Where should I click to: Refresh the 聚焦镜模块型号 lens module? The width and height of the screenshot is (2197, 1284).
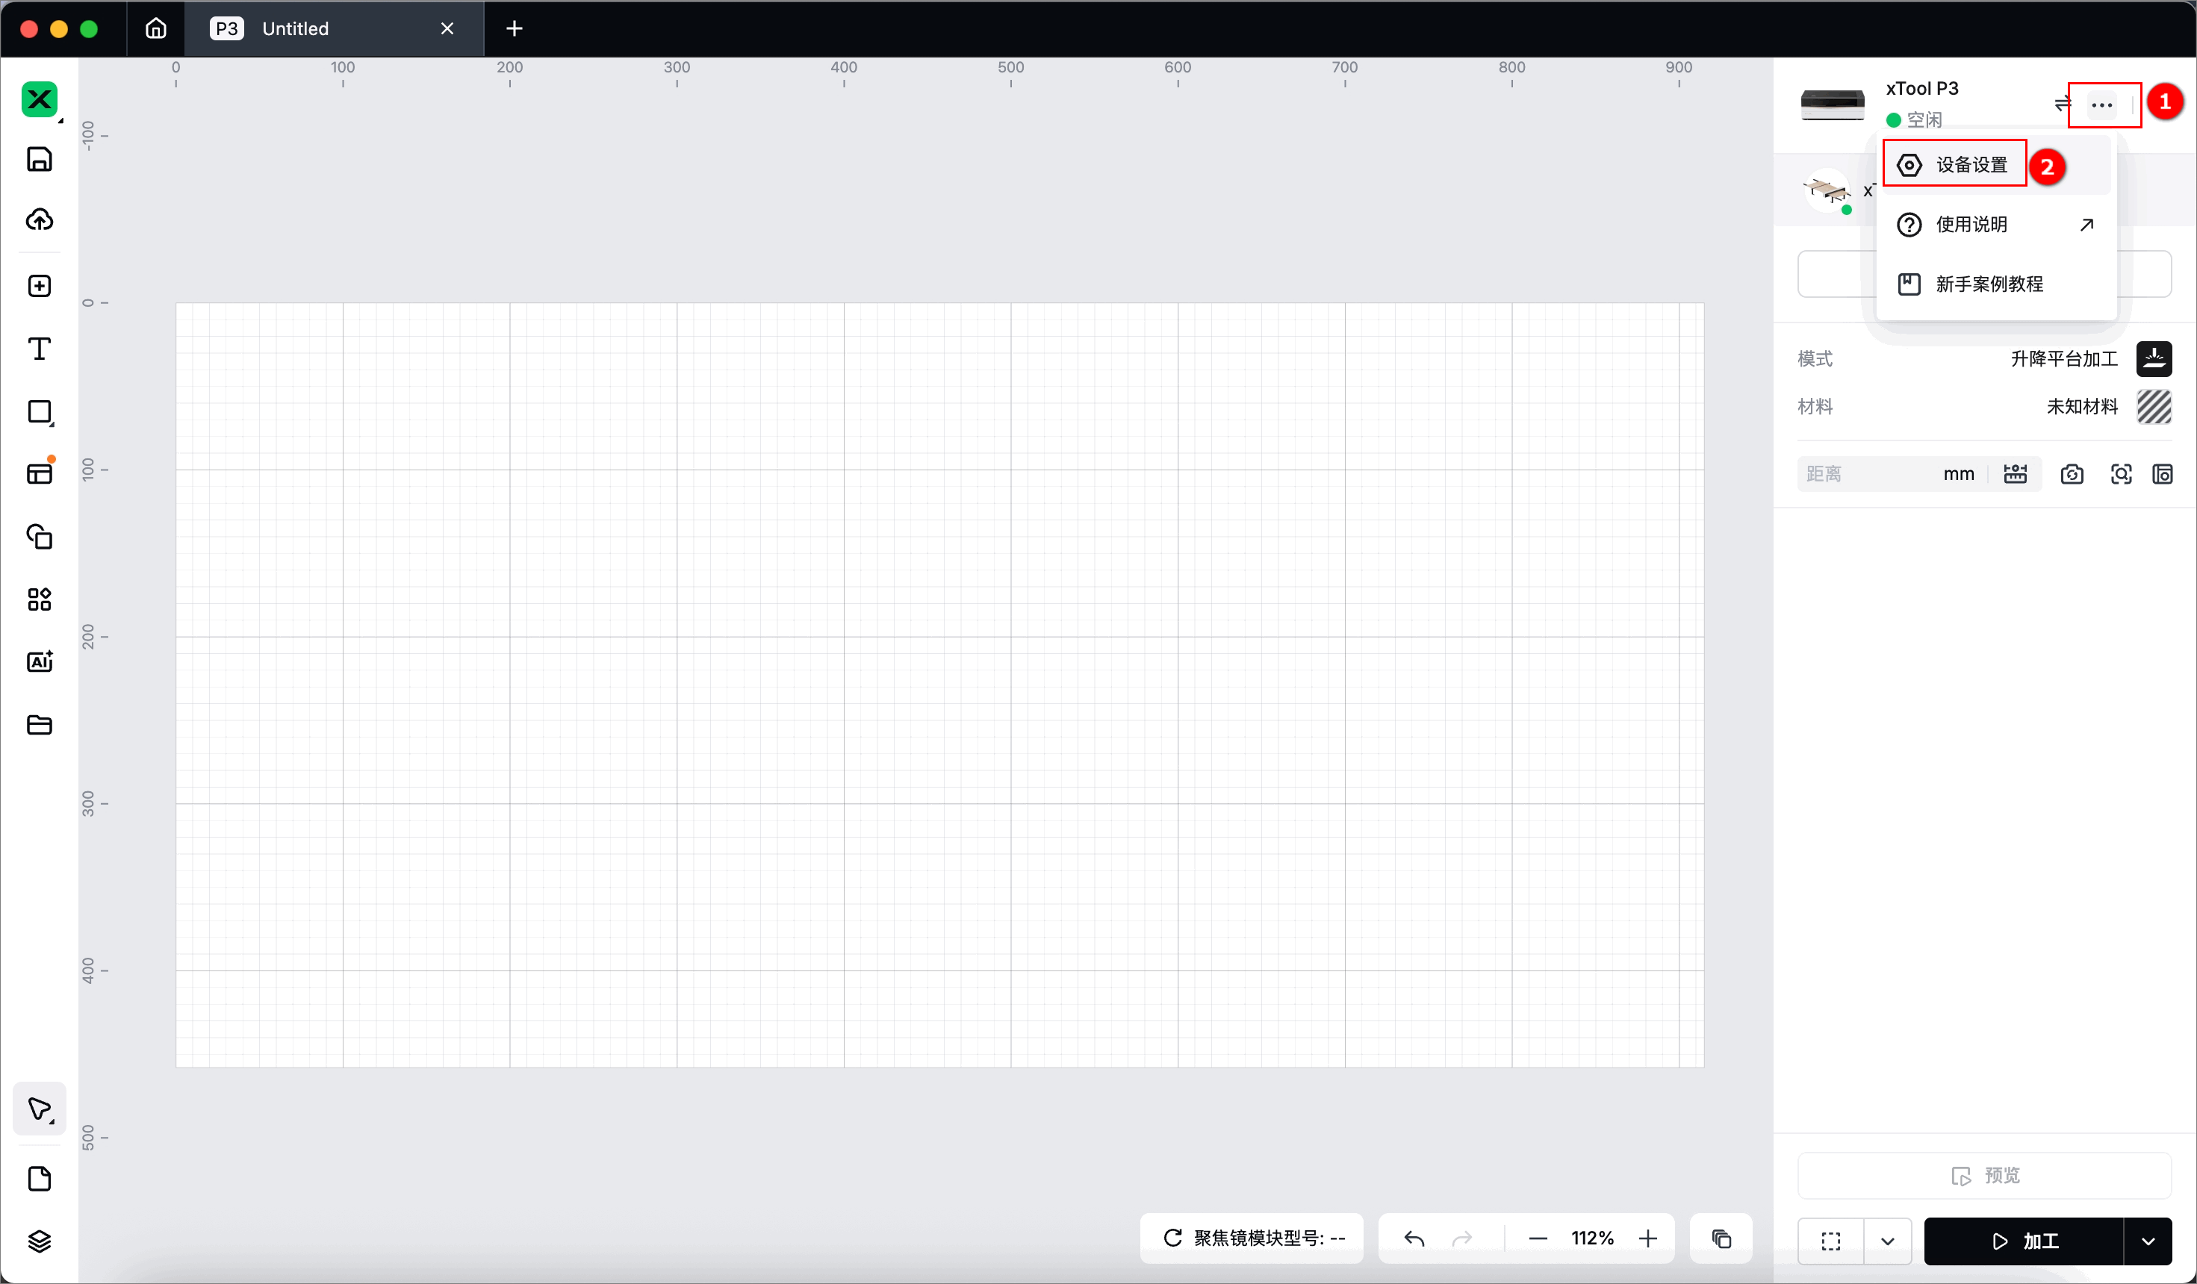click(1172, 1238)
